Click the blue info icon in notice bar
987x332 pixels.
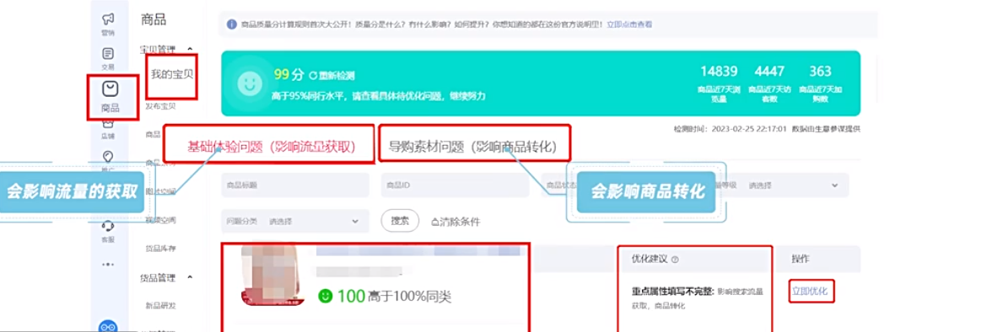(x=232, y=24)
